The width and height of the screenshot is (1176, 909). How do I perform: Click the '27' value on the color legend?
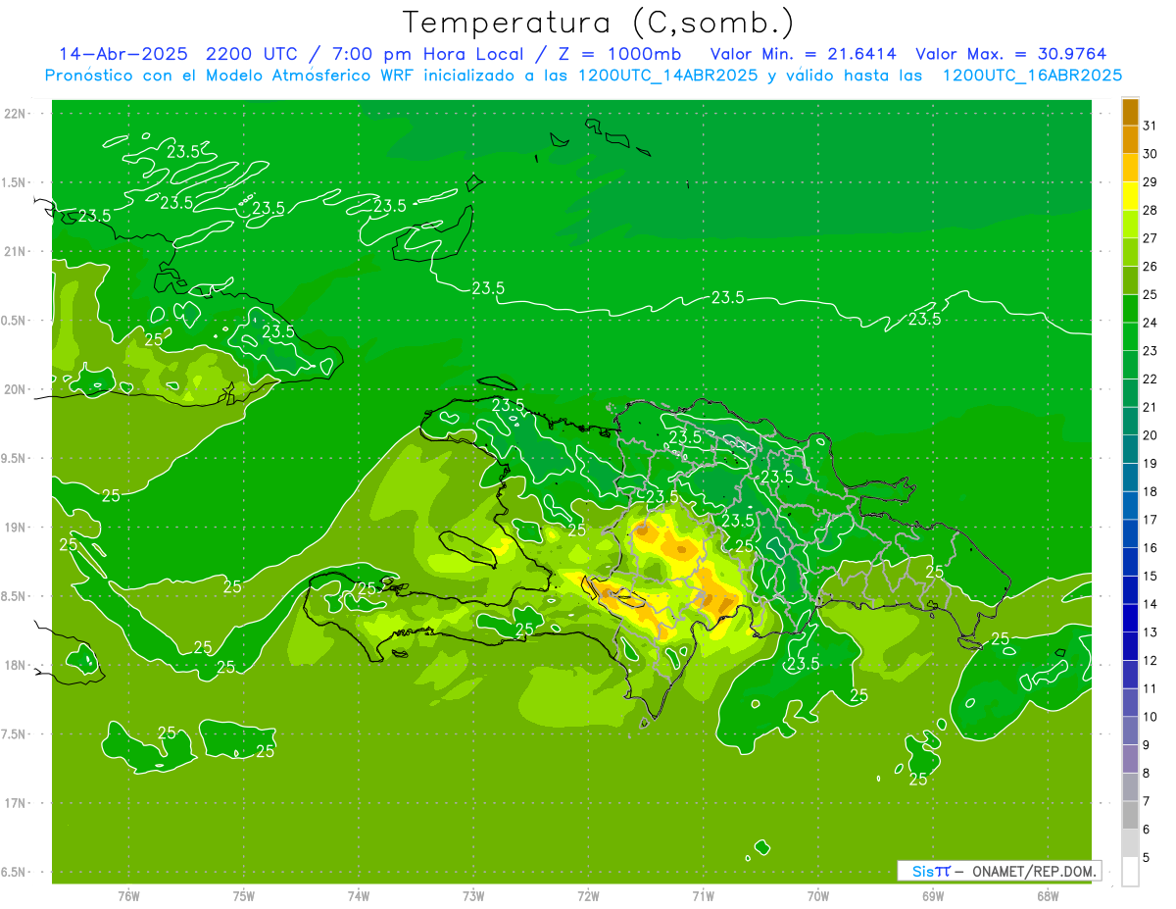(x=1150, y=239)
